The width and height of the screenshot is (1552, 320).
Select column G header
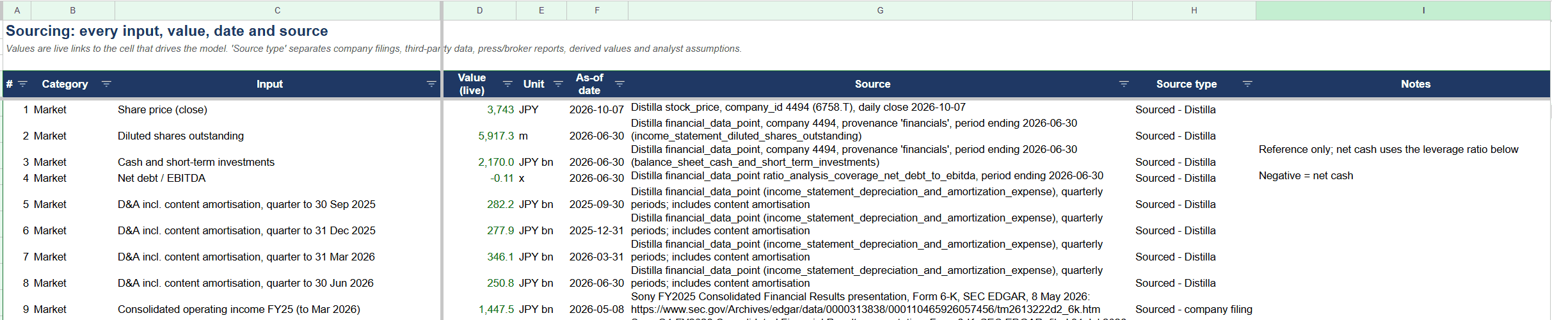point(880,10)
